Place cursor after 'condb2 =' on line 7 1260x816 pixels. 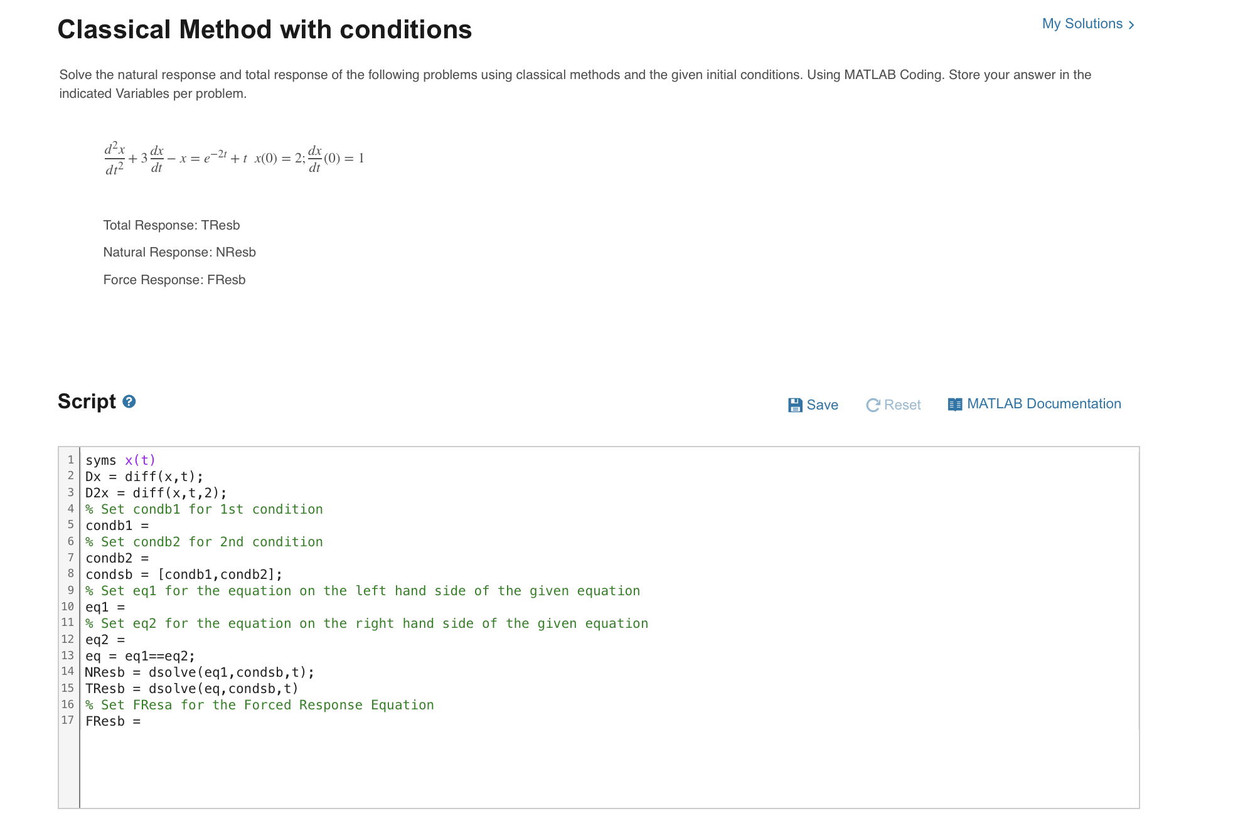point(152,558)
